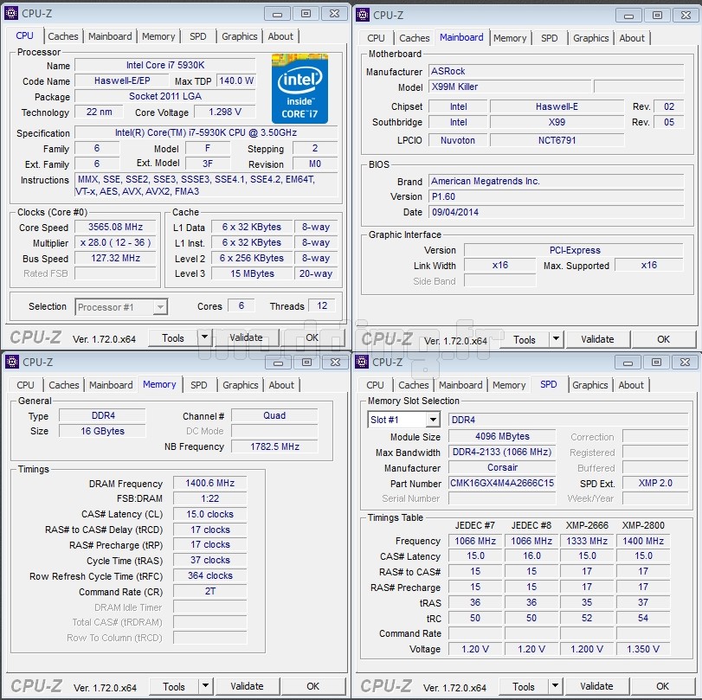Click the part number CMK16GX4M4A2666C15
Viewport: 702px width, 700px height.
click(502, 483)
